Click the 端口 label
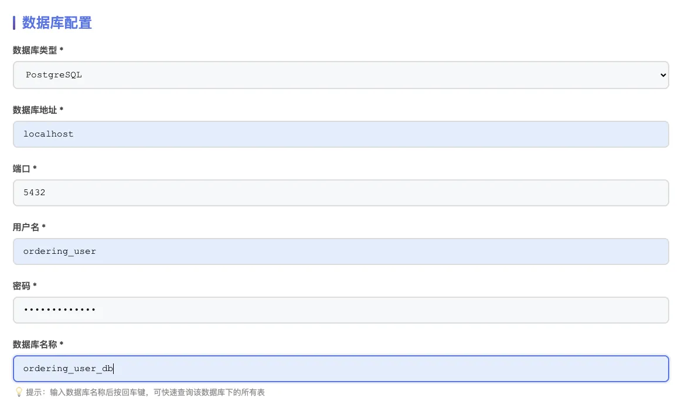Viewport: 688px width, 408px height. [22, 168]
